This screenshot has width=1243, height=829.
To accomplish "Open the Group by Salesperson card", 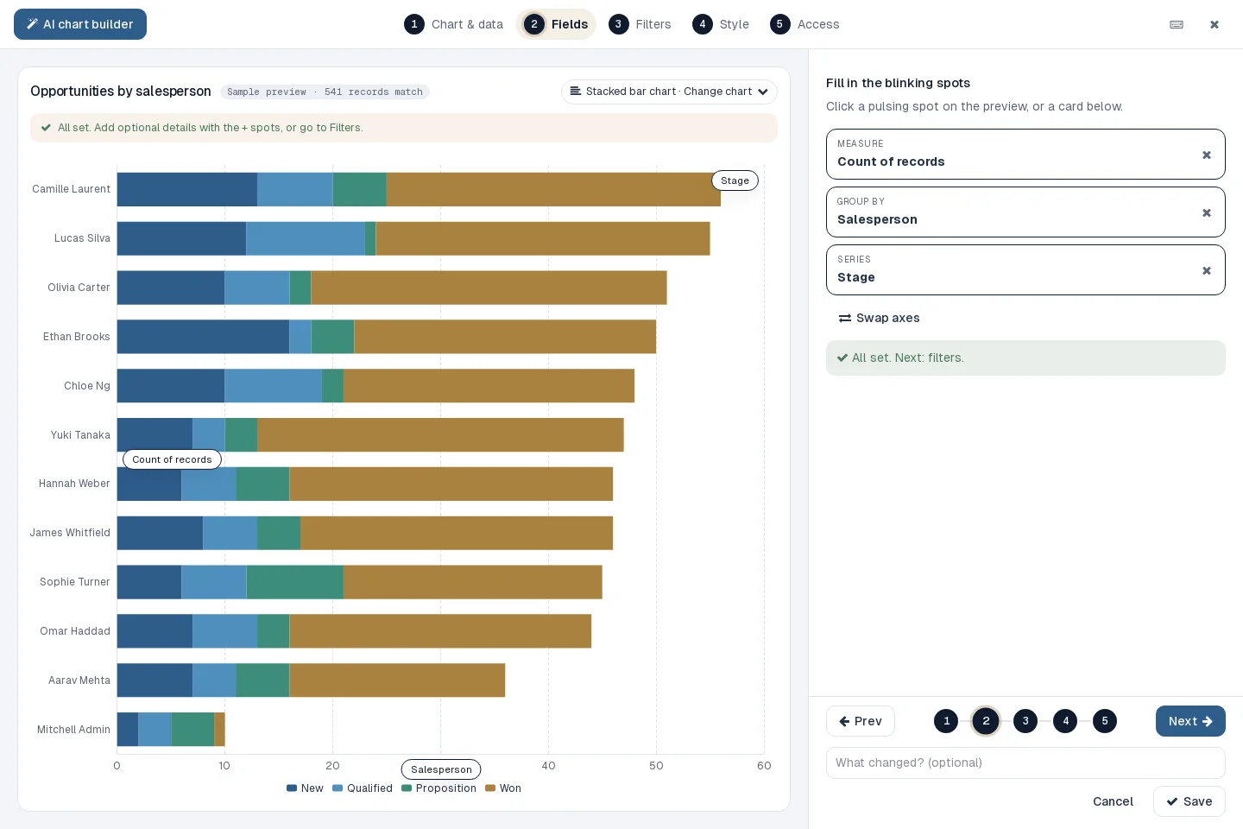I will (1025, 212).
